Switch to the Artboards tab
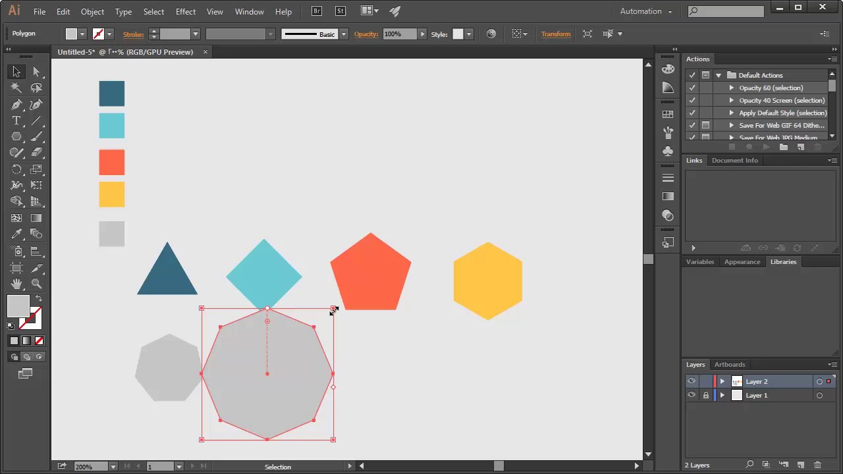Image resolution: width=843 pixels, height=474 pixels. (x=730, y=364)
